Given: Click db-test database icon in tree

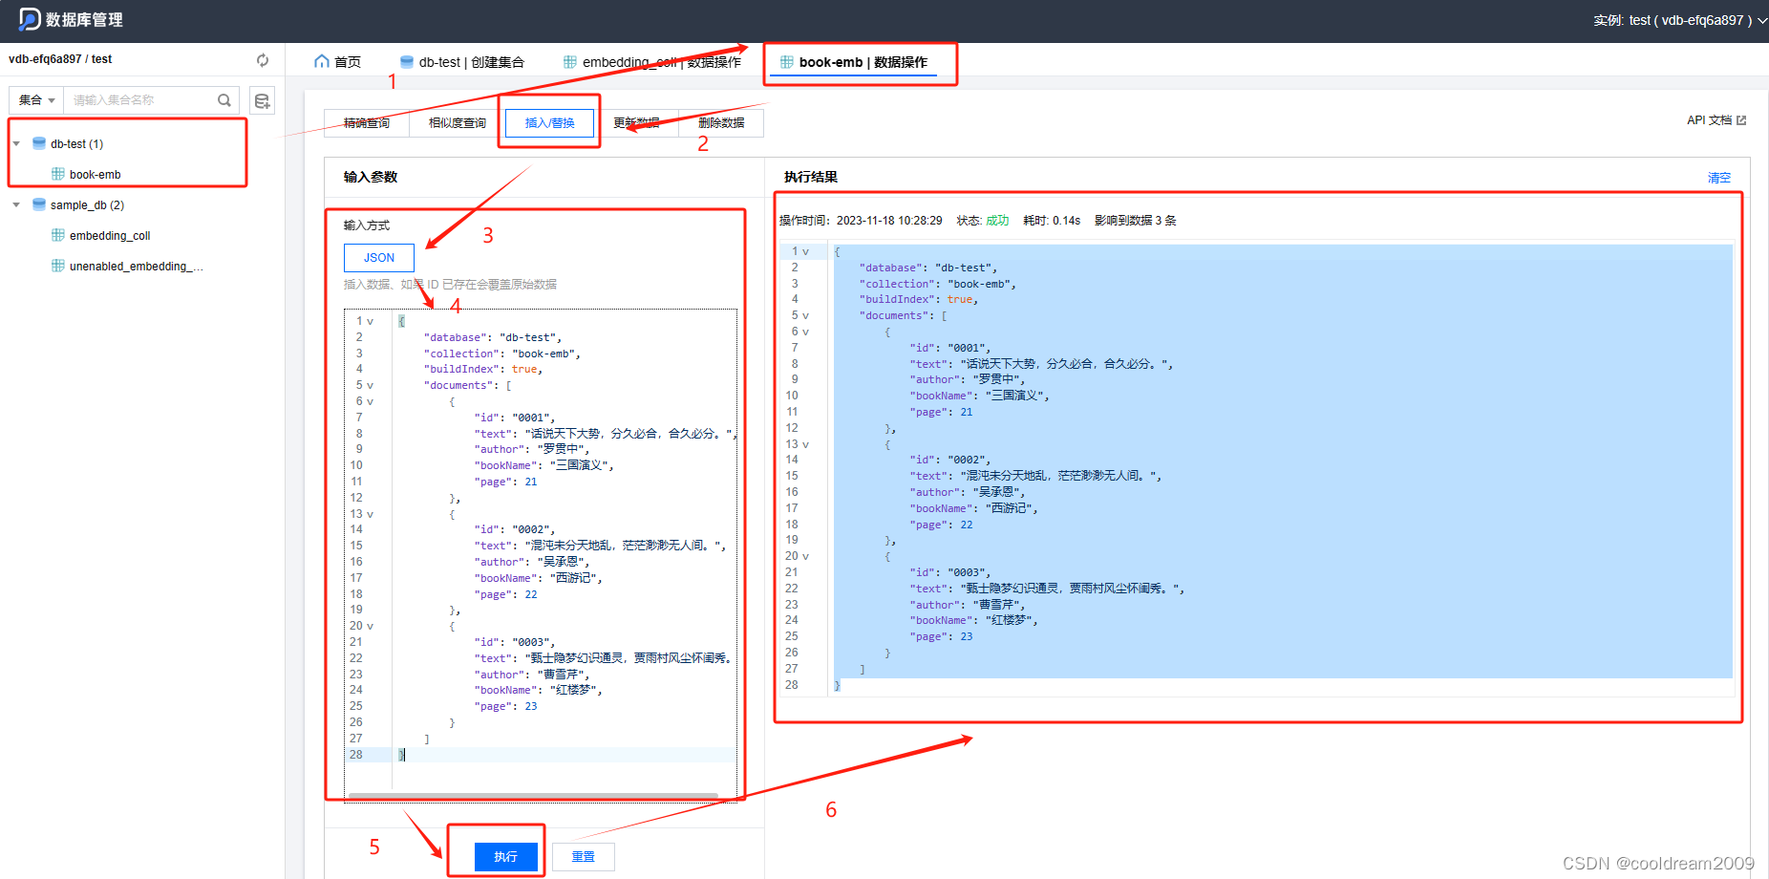Looking at the screenshot, I should tap(39, 143).
